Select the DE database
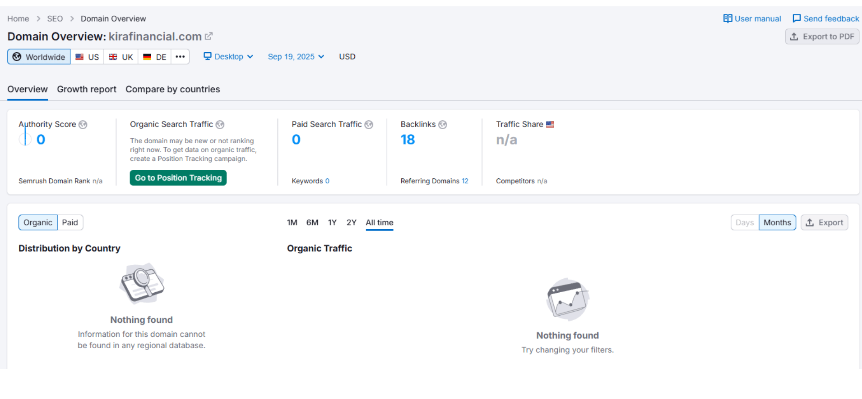Image resolution: width=862 pixels, height=399 pixels. (154, 57)
